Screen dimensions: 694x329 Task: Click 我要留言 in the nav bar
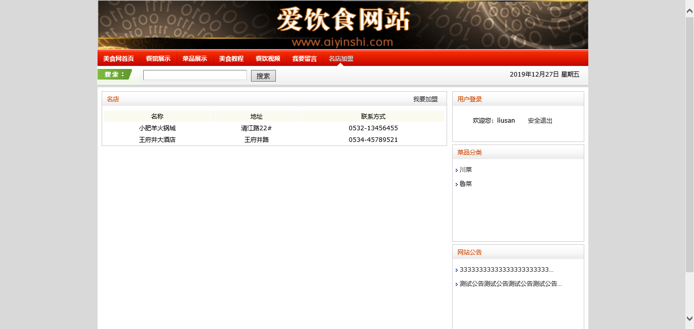pos(304,59)
